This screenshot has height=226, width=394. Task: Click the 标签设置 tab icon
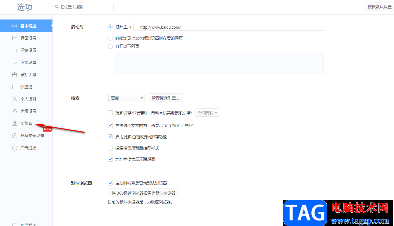[x=15, y=50]
